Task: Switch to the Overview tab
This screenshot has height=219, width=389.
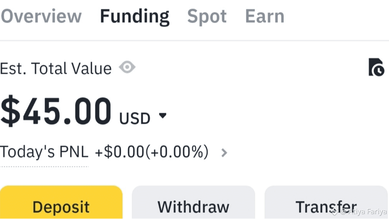Action: tap(41, 16)
